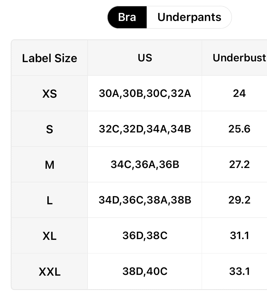
Task: Switch to the Underpants tab
Action: pyautogui.click(x=189, y=17)
